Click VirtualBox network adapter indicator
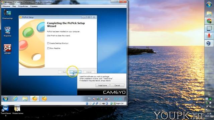This screenshot has height=120, width=214. tap(97, 103)
